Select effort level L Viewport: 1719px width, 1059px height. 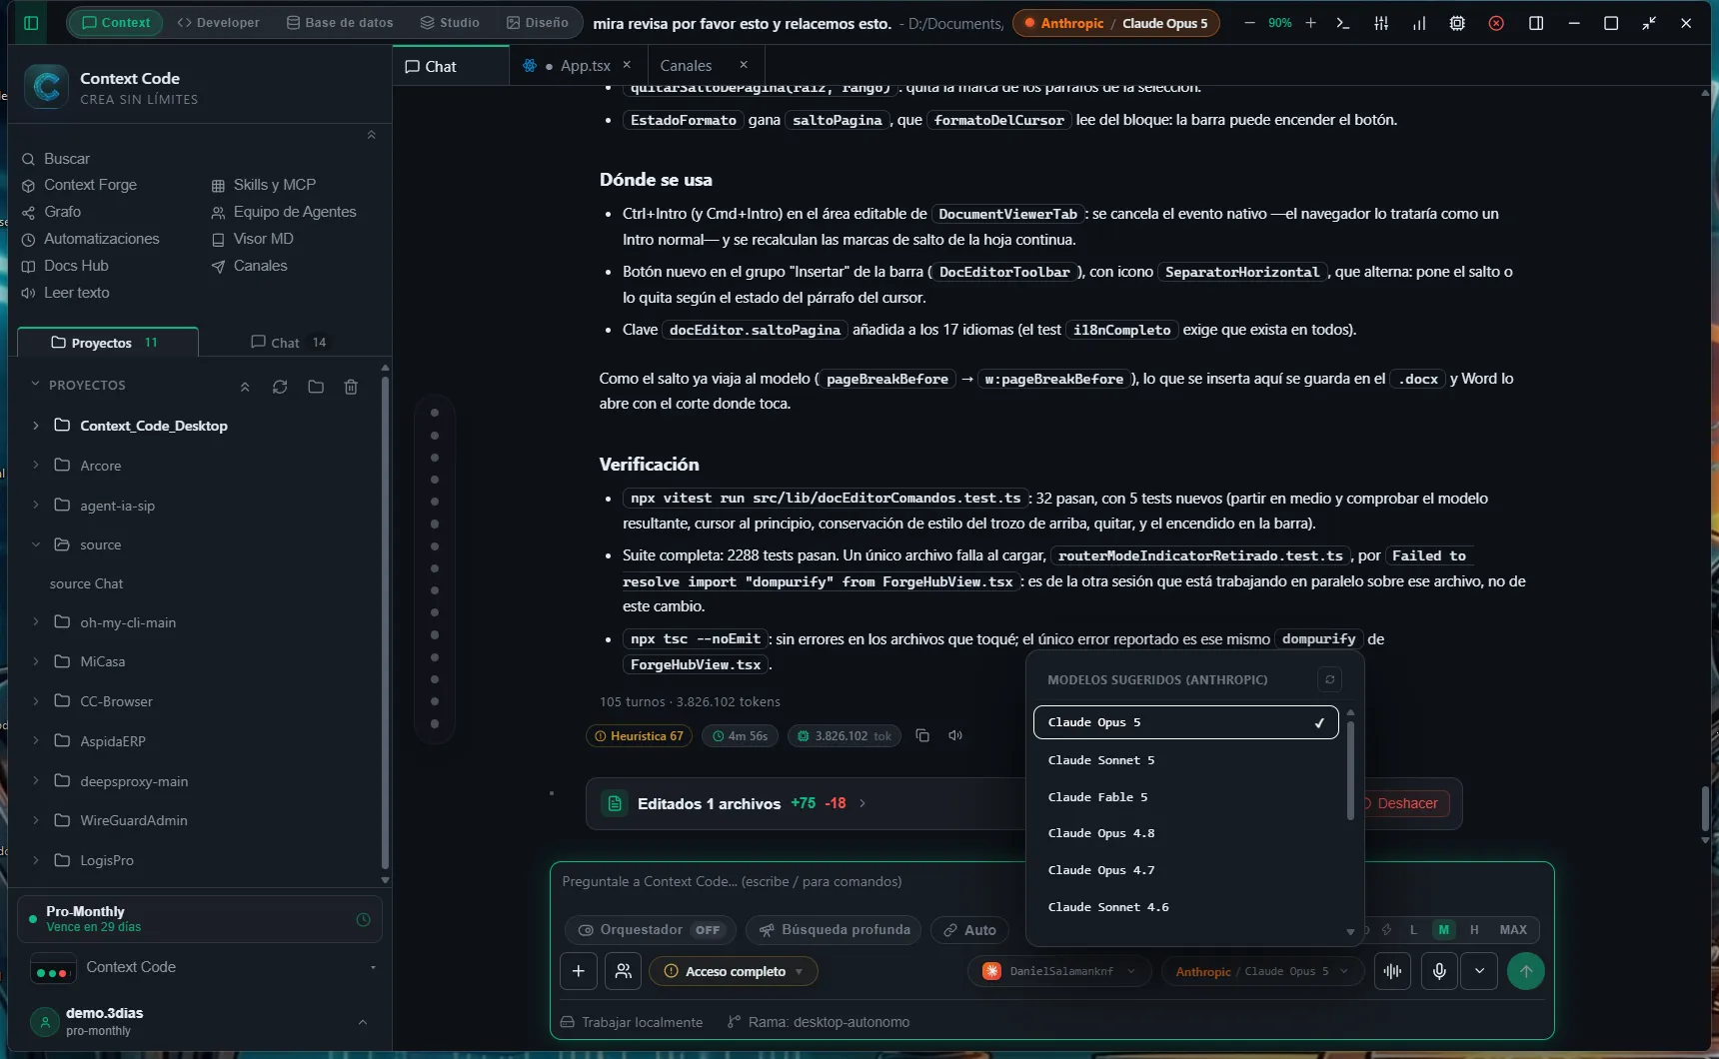click(1413, 930)
